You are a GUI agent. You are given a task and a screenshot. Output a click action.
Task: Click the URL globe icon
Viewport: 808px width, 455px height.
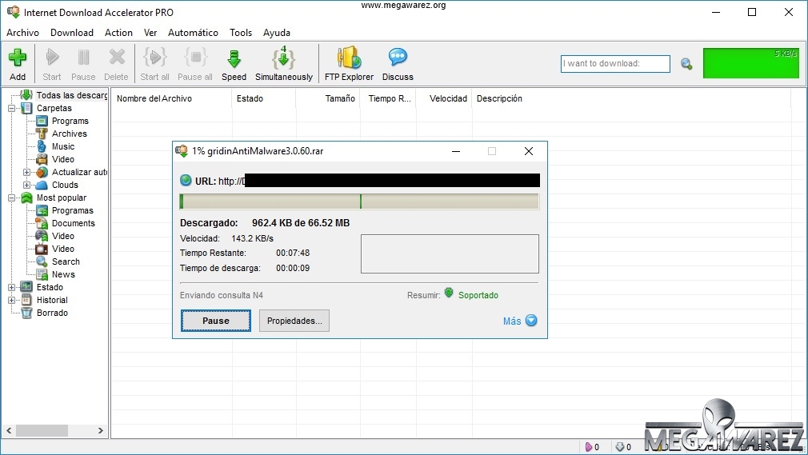(x=186, y=181)
